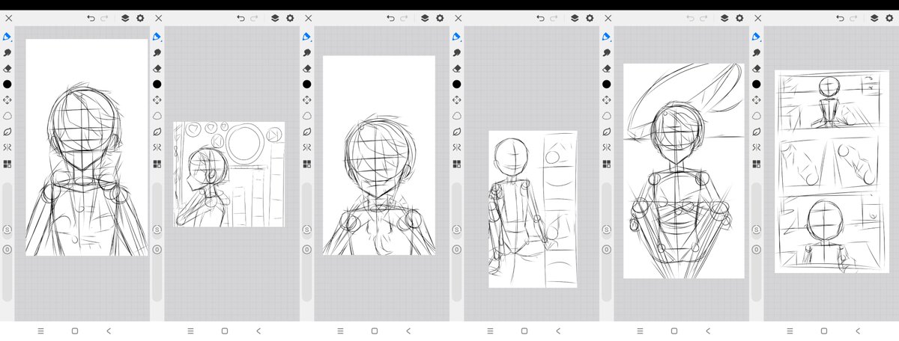Select the eraser in the three-panel storyboard screen
Viewport: 899px width, 341px height.
click(756, 68)
